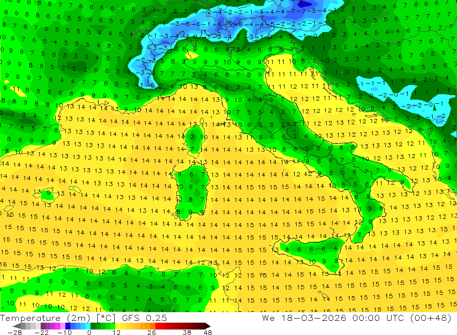
Task: Click the '-28' legend label
Action: pyautogui.click(x=14, y=333)
